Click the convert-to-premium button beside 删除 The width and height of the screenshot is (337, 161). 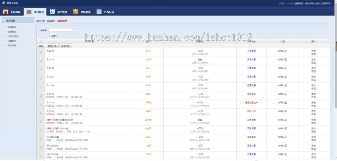pyautogui.click(x=52, y=46)
